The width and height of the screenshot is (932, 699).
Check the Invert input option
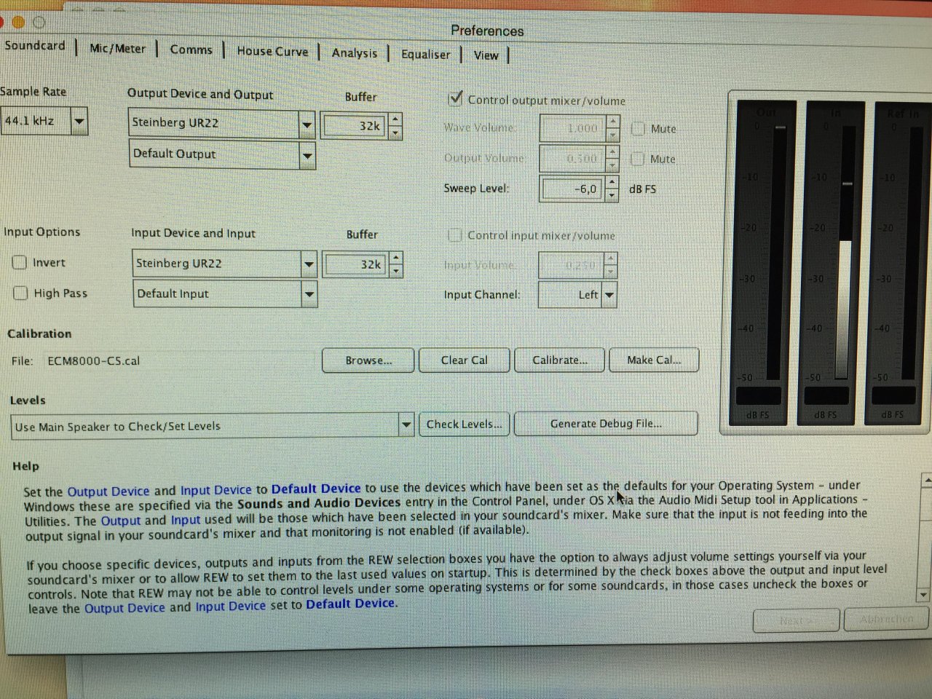coord(20,262)
